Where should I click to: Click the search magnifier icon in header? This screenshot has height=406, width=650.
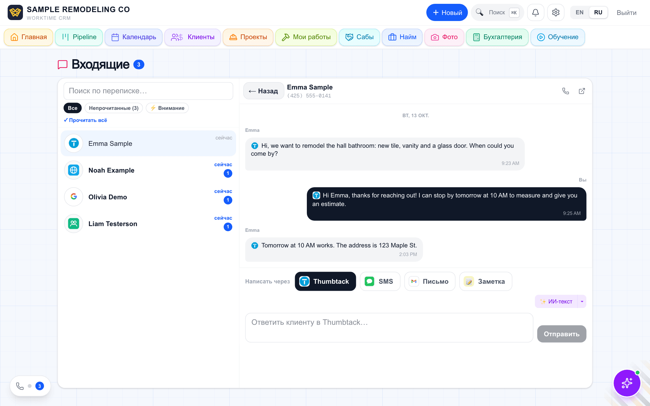pyautogui.click(x=480, y=12)
